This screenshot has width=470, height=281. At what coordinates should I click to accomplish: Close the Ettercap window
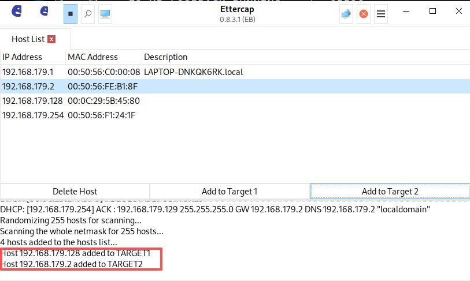click(459, 12)
